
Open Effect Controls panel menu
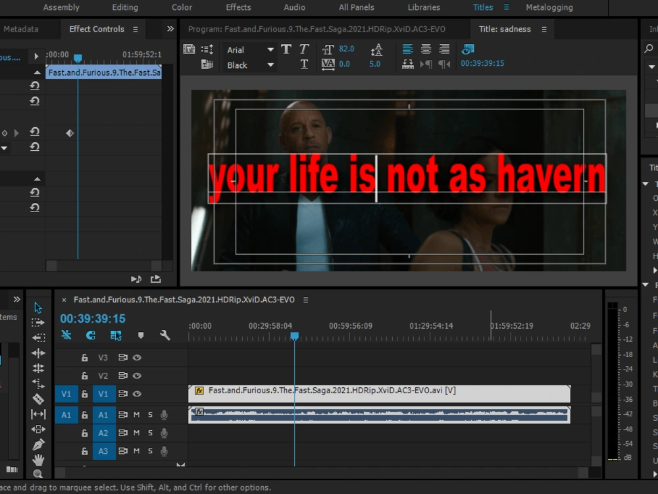click(135, 30)
